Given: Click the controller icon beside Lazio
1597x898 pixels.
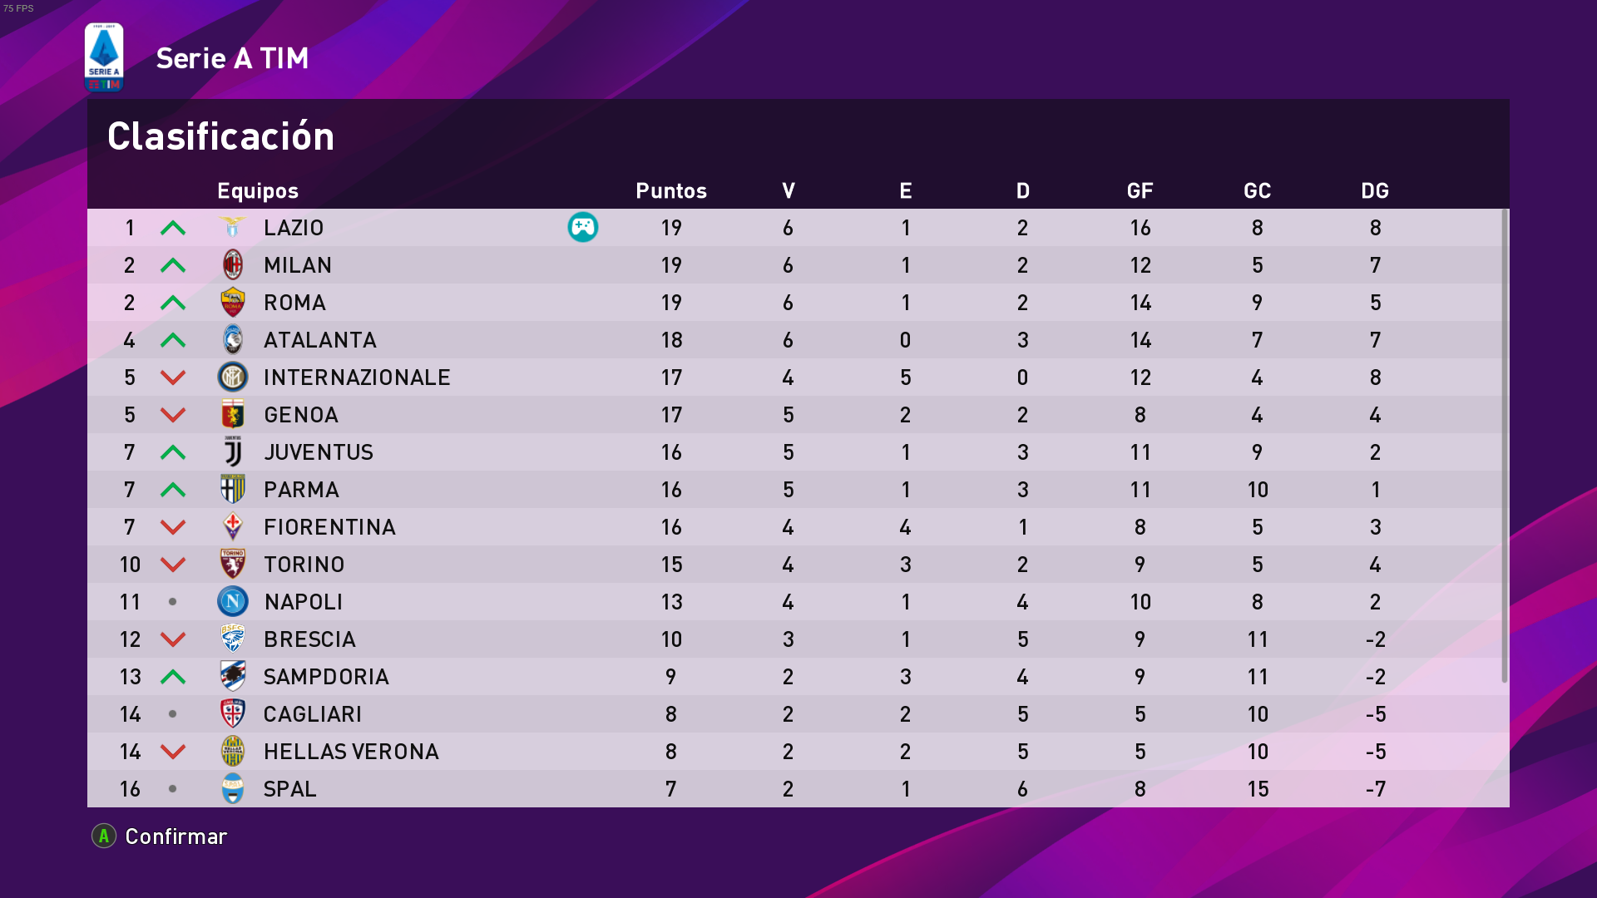Looking at the screenshot, I should pyautogui.click(x=582, y=227).
